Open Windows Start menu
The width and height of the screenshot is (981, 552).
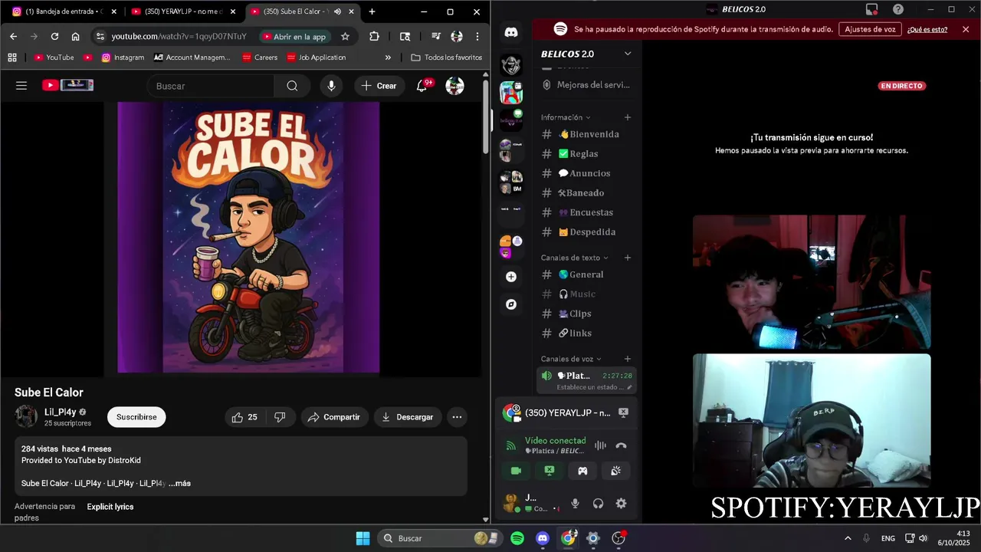363,538
